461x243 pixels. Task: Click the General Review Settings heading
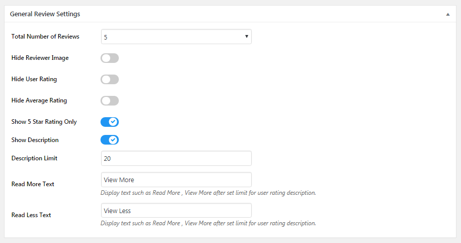coord(45,14)
